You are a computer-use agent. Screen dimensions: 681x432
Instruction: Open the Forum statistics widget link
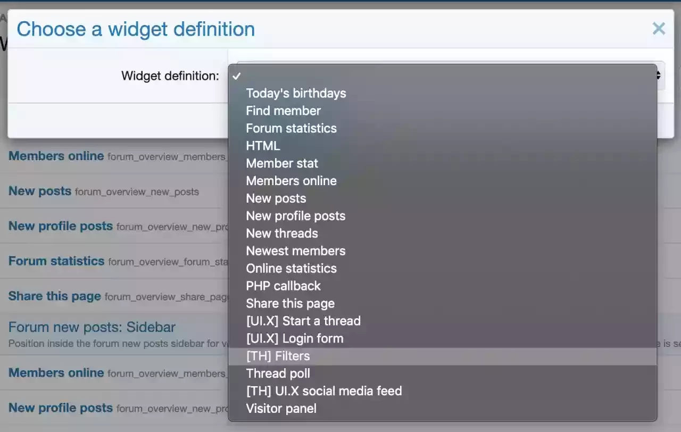[56, 261]
